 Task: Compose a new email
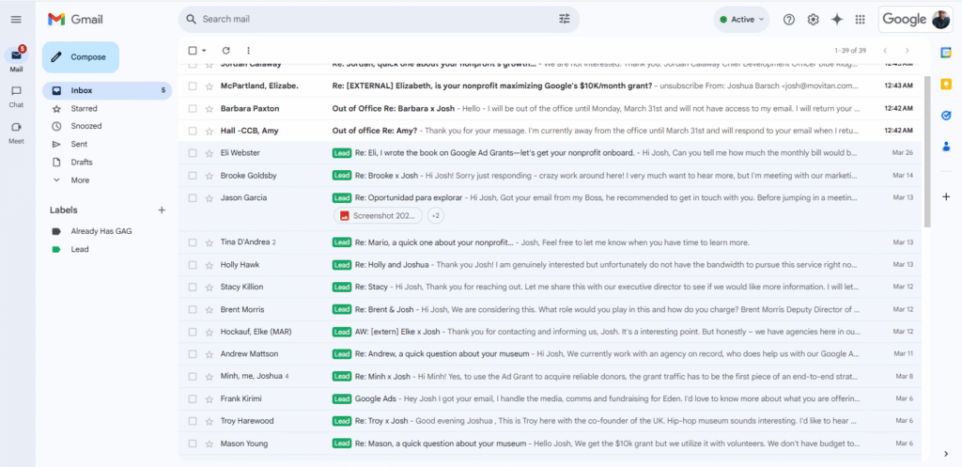[x=81, y=57]
